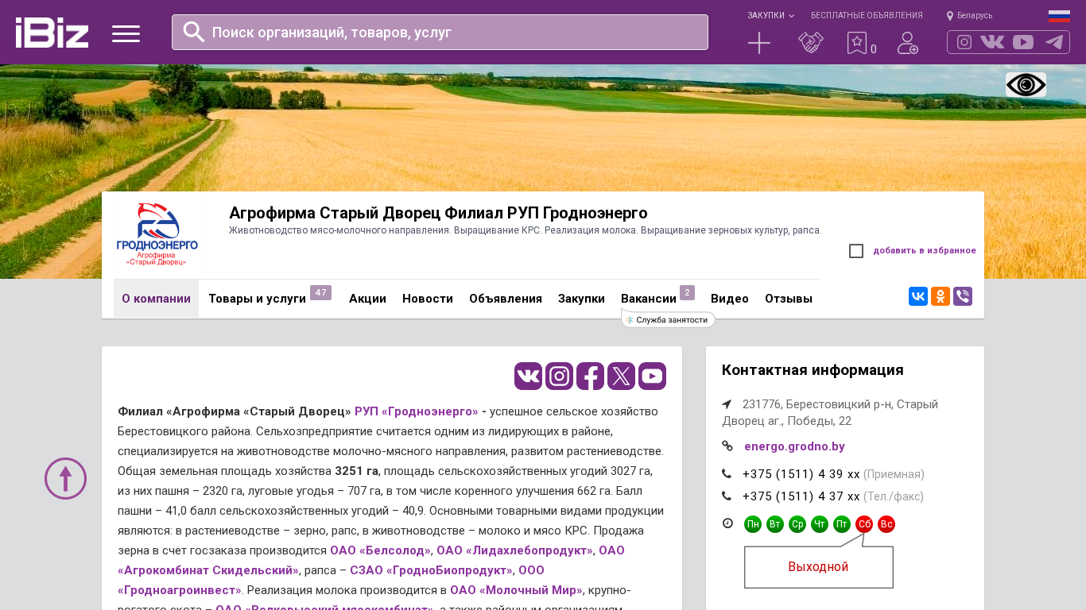Click the 'Служба занятости' tooltip label
1086x610 pixels.
(668, 319)
